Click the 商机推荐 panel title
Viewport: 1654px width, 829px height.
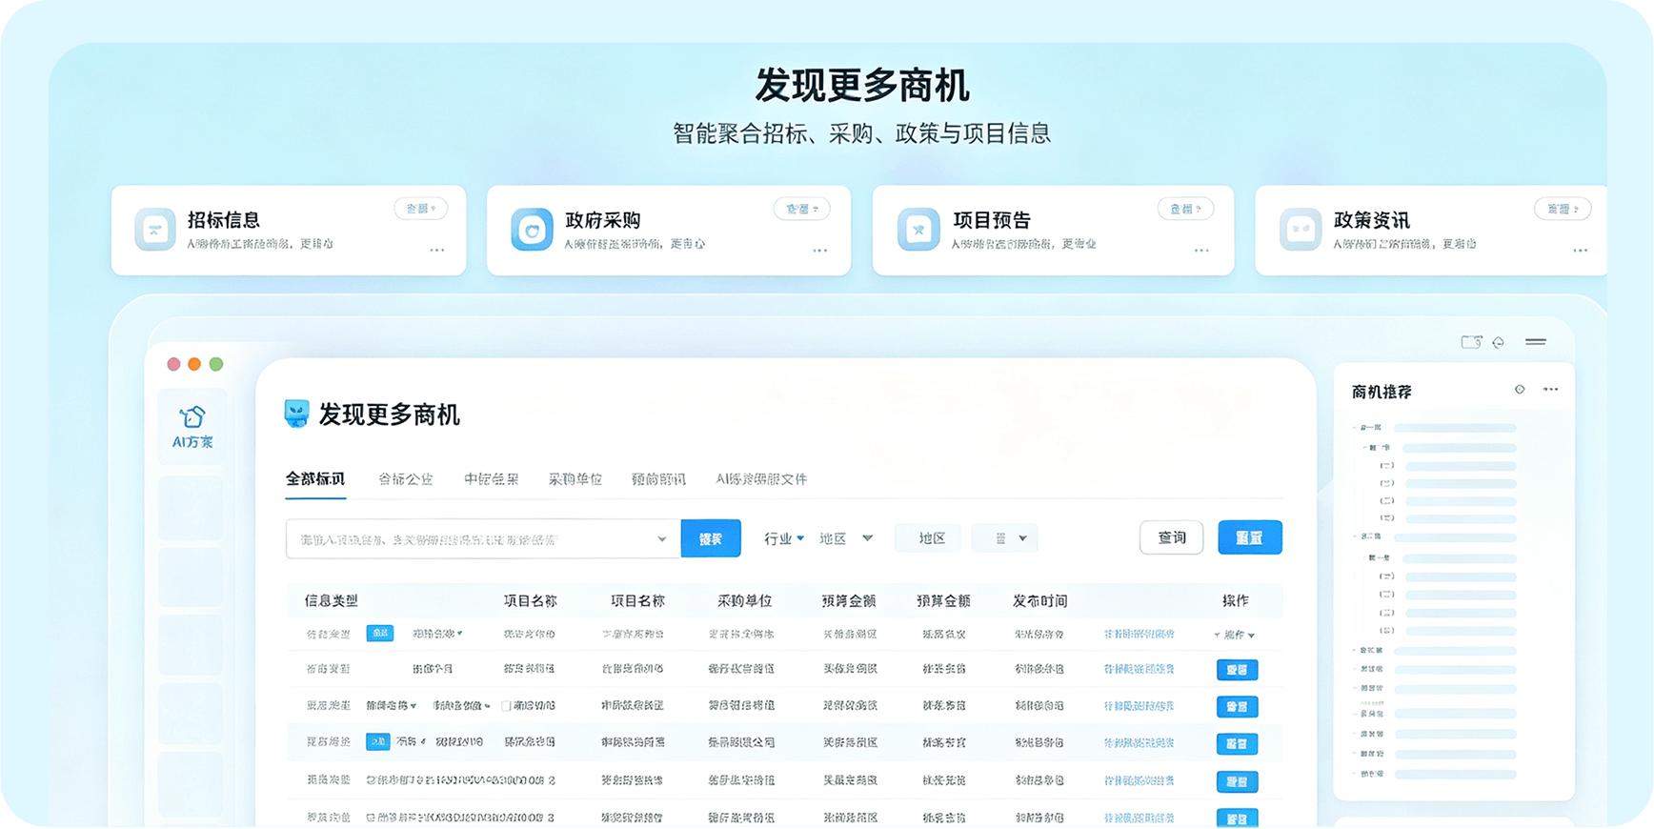(x=1382, y=392)
